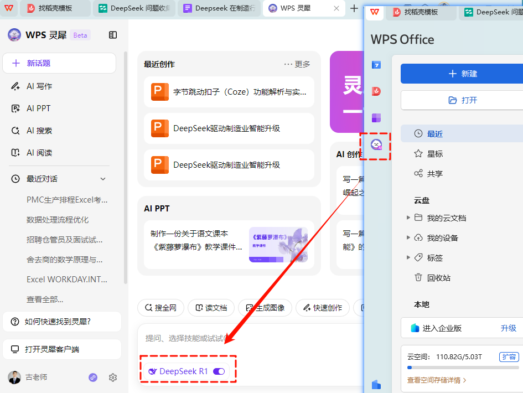Click purple apps icon in WPS Office sidebar
This screenshot has height=393, width=523.
click(x=376, y=118)
